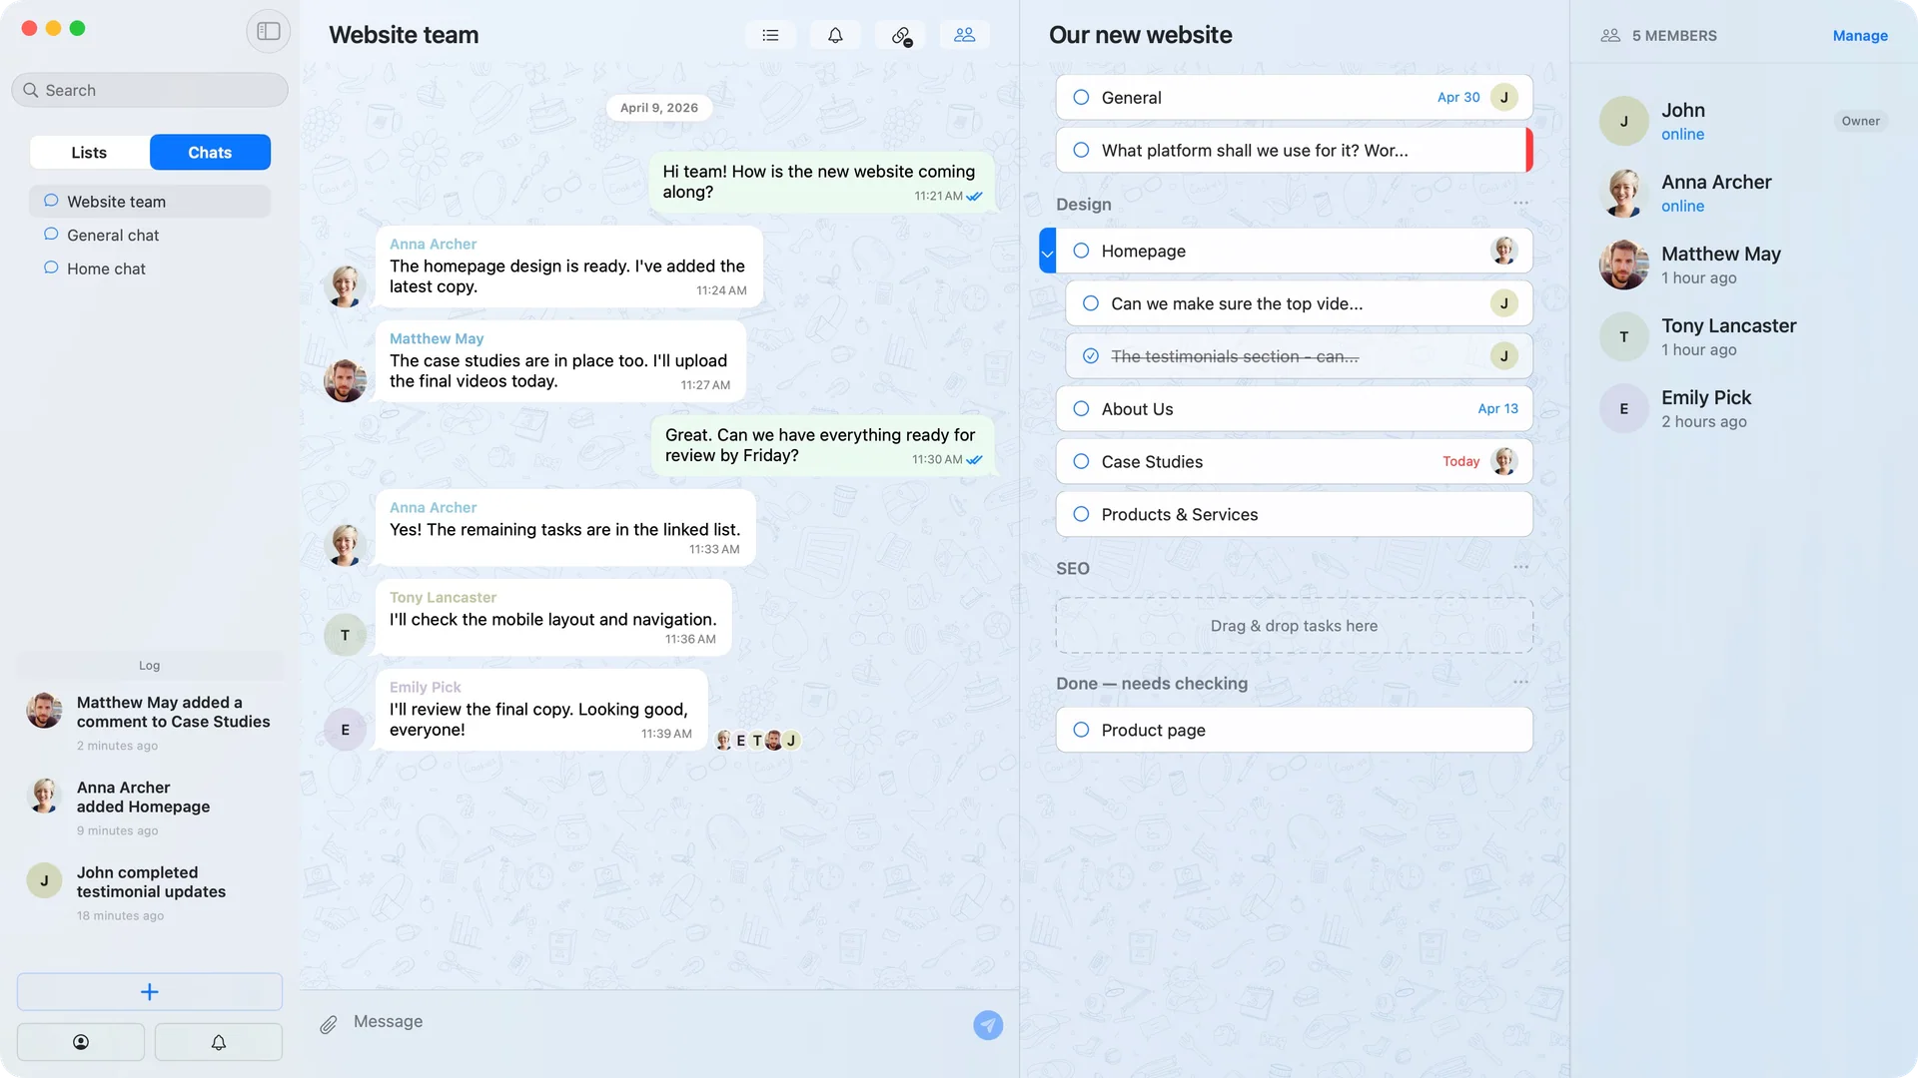Viewport: 1918px width, 1078px height.
Task: Open Done — needs checking options menu
Action: click(1520, 682)
